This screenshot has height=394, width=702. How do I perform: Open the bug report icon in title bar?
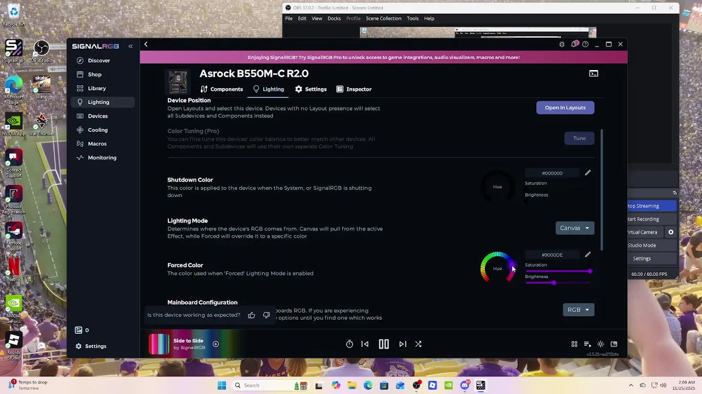(562, 44)
